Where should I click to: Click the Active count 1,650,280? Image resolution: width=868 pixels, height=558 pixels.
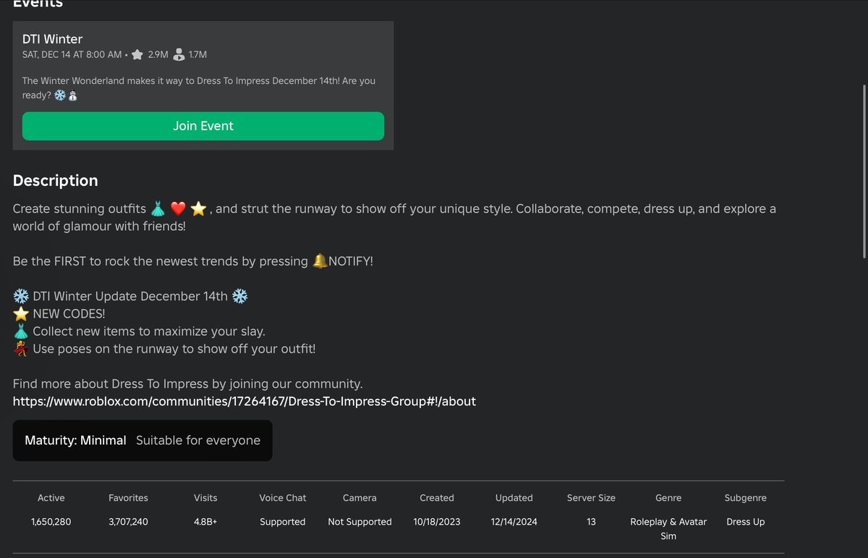click(51, 522)
